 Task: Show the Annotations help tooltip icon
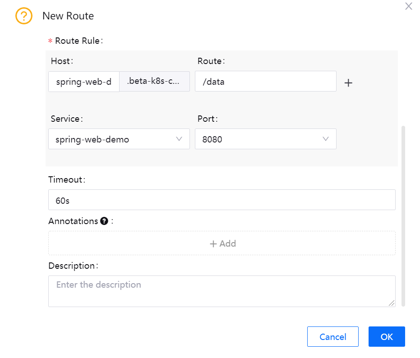(104, 221)
